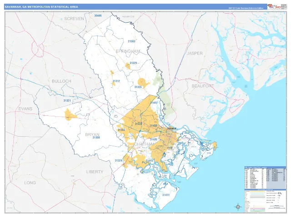This screenshot has height=218, width=291.
Task: Click the JASPER county label
Action: pyautogui.click(x=195, y=54)
